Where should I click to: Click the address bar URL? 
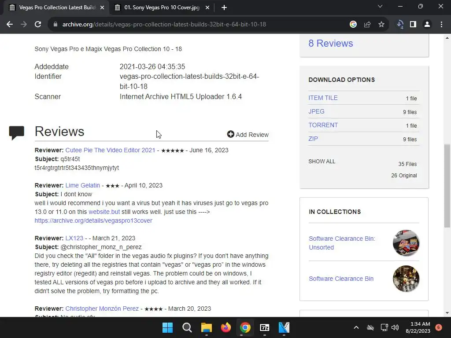click(164, 25)
